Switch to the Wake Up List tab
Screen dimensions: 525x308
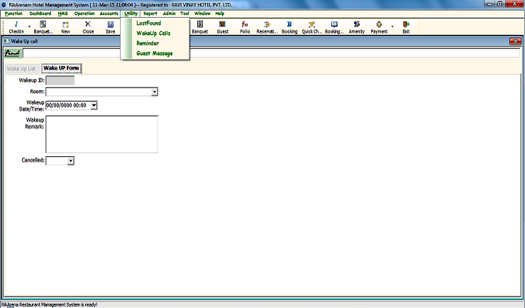21,69
